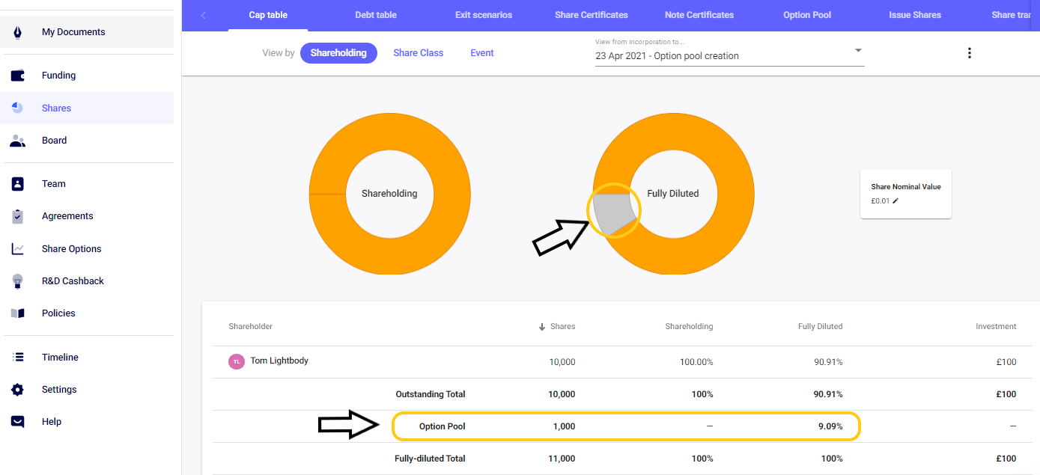The image size is (1040, 475).
Task: Open the three-dot more options menu
Action: tap(969, 53)
